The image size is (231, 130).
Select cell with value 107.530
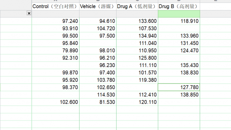pyautogui.click(x=137, y=29)
